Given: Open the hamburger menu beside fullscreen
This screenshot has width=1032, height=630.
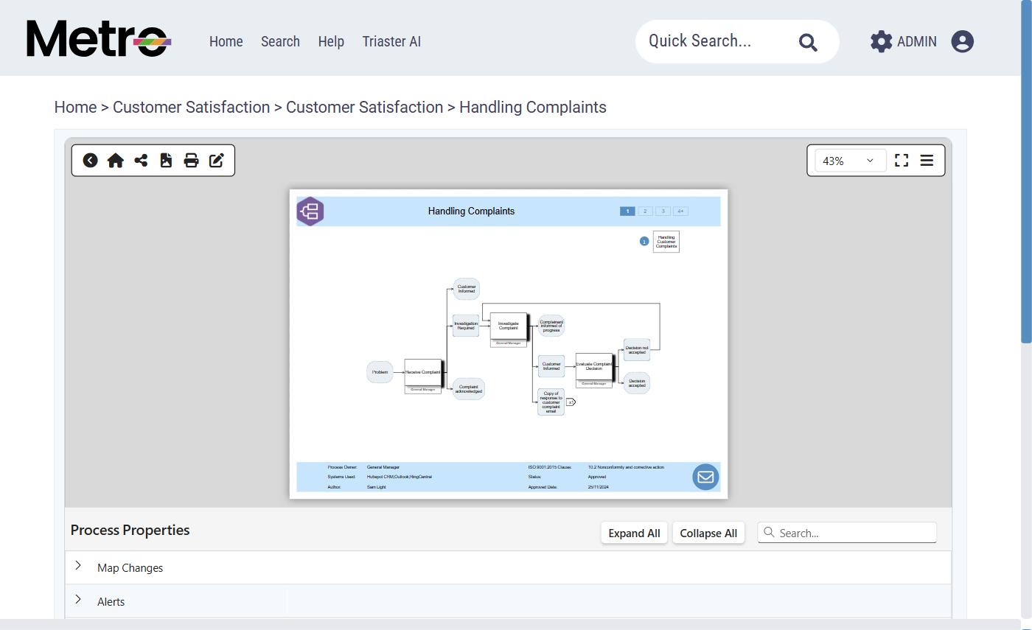Looking at the screenshot, I should tap(927, 161).
